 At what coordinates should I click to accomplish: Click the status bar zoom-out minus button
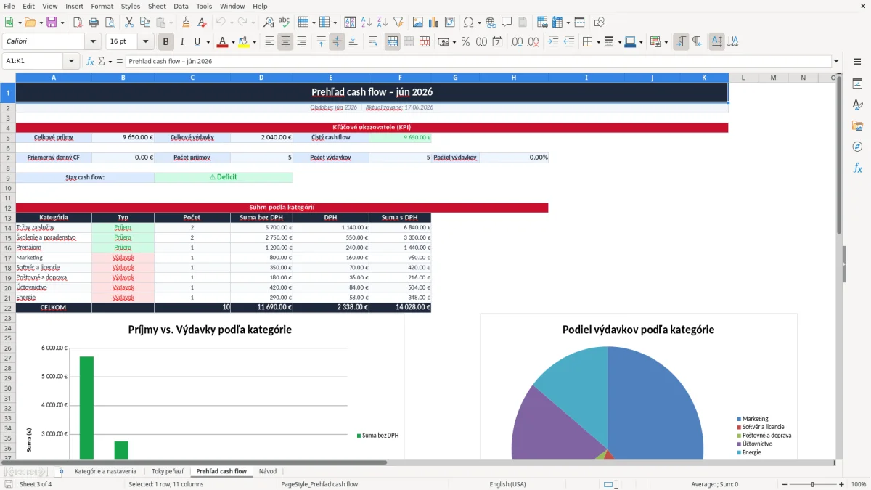click(785, 484)
